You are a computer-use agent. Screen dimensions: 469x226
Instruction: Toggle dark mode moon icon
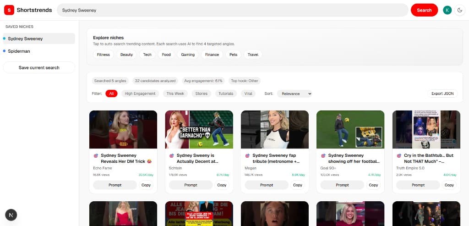coord(460,10)
